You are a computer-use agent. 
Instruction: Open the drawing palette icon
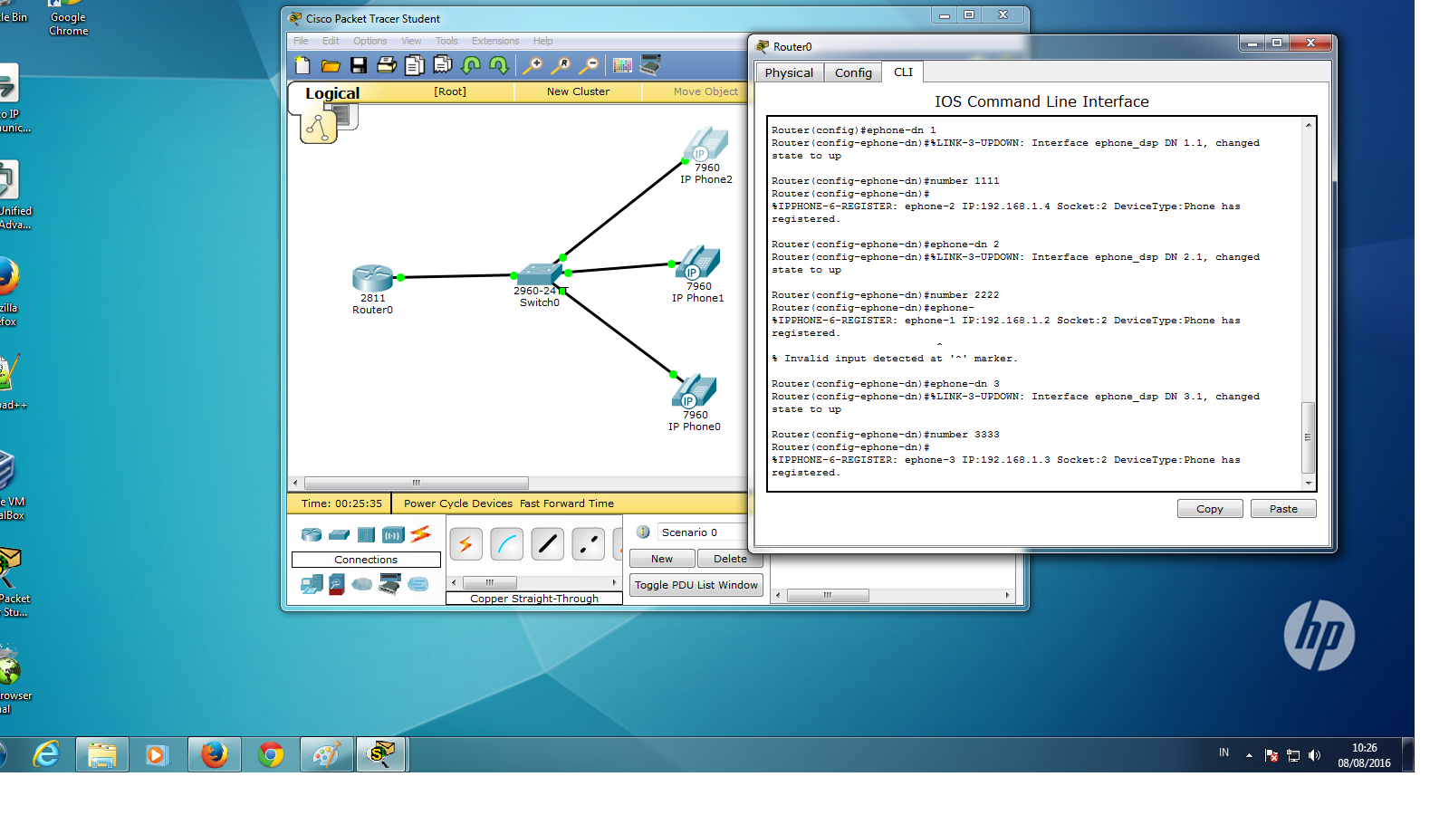(x=622, y=65)
